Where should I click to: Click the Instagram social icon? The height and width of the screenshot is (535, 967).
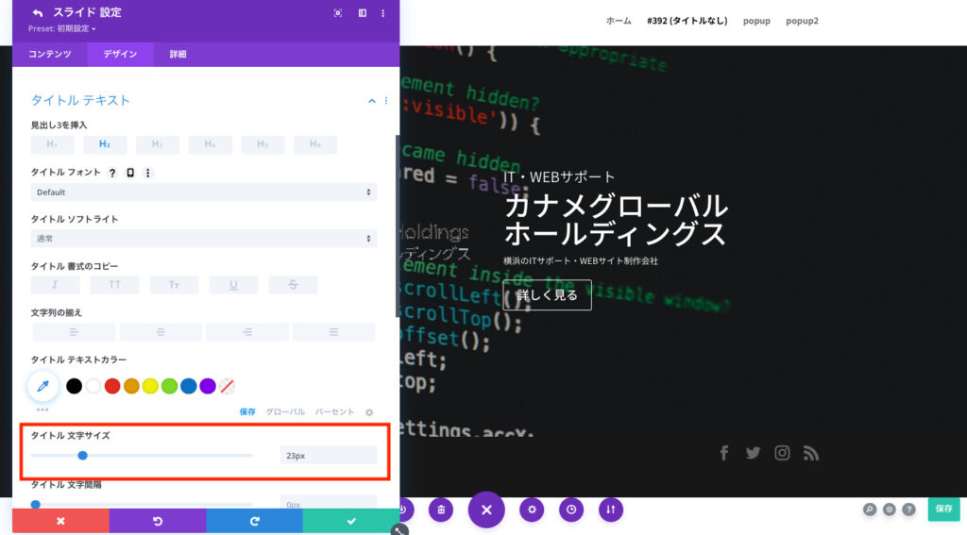click(782, 453)
